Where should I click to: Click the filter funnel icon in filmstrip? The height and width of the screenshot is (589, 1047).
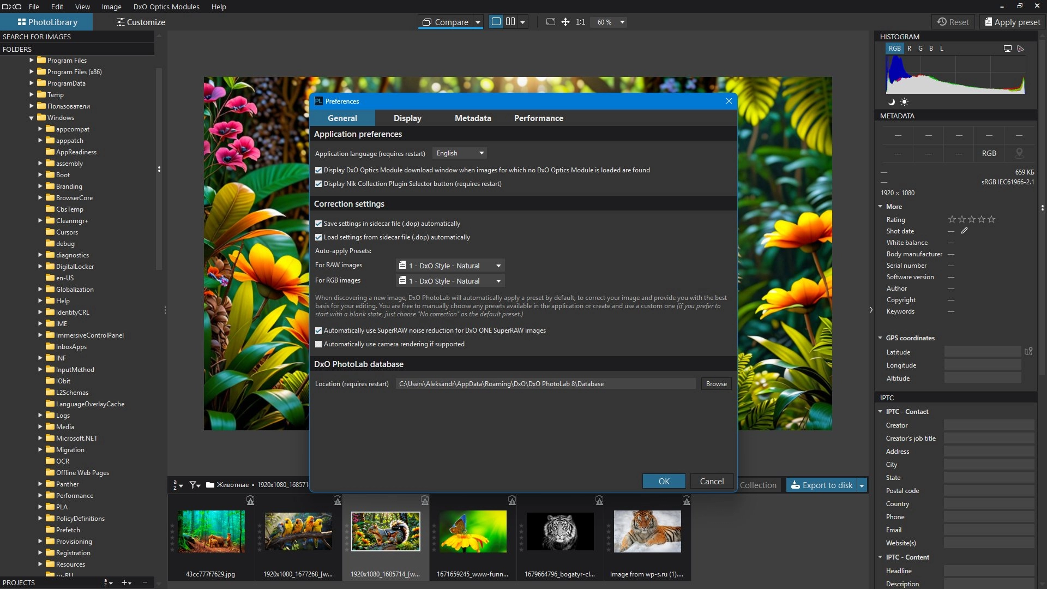point(194,485)
